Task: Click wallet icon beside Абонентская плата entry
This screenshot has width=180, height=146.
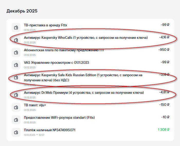Action: (16, 52)
